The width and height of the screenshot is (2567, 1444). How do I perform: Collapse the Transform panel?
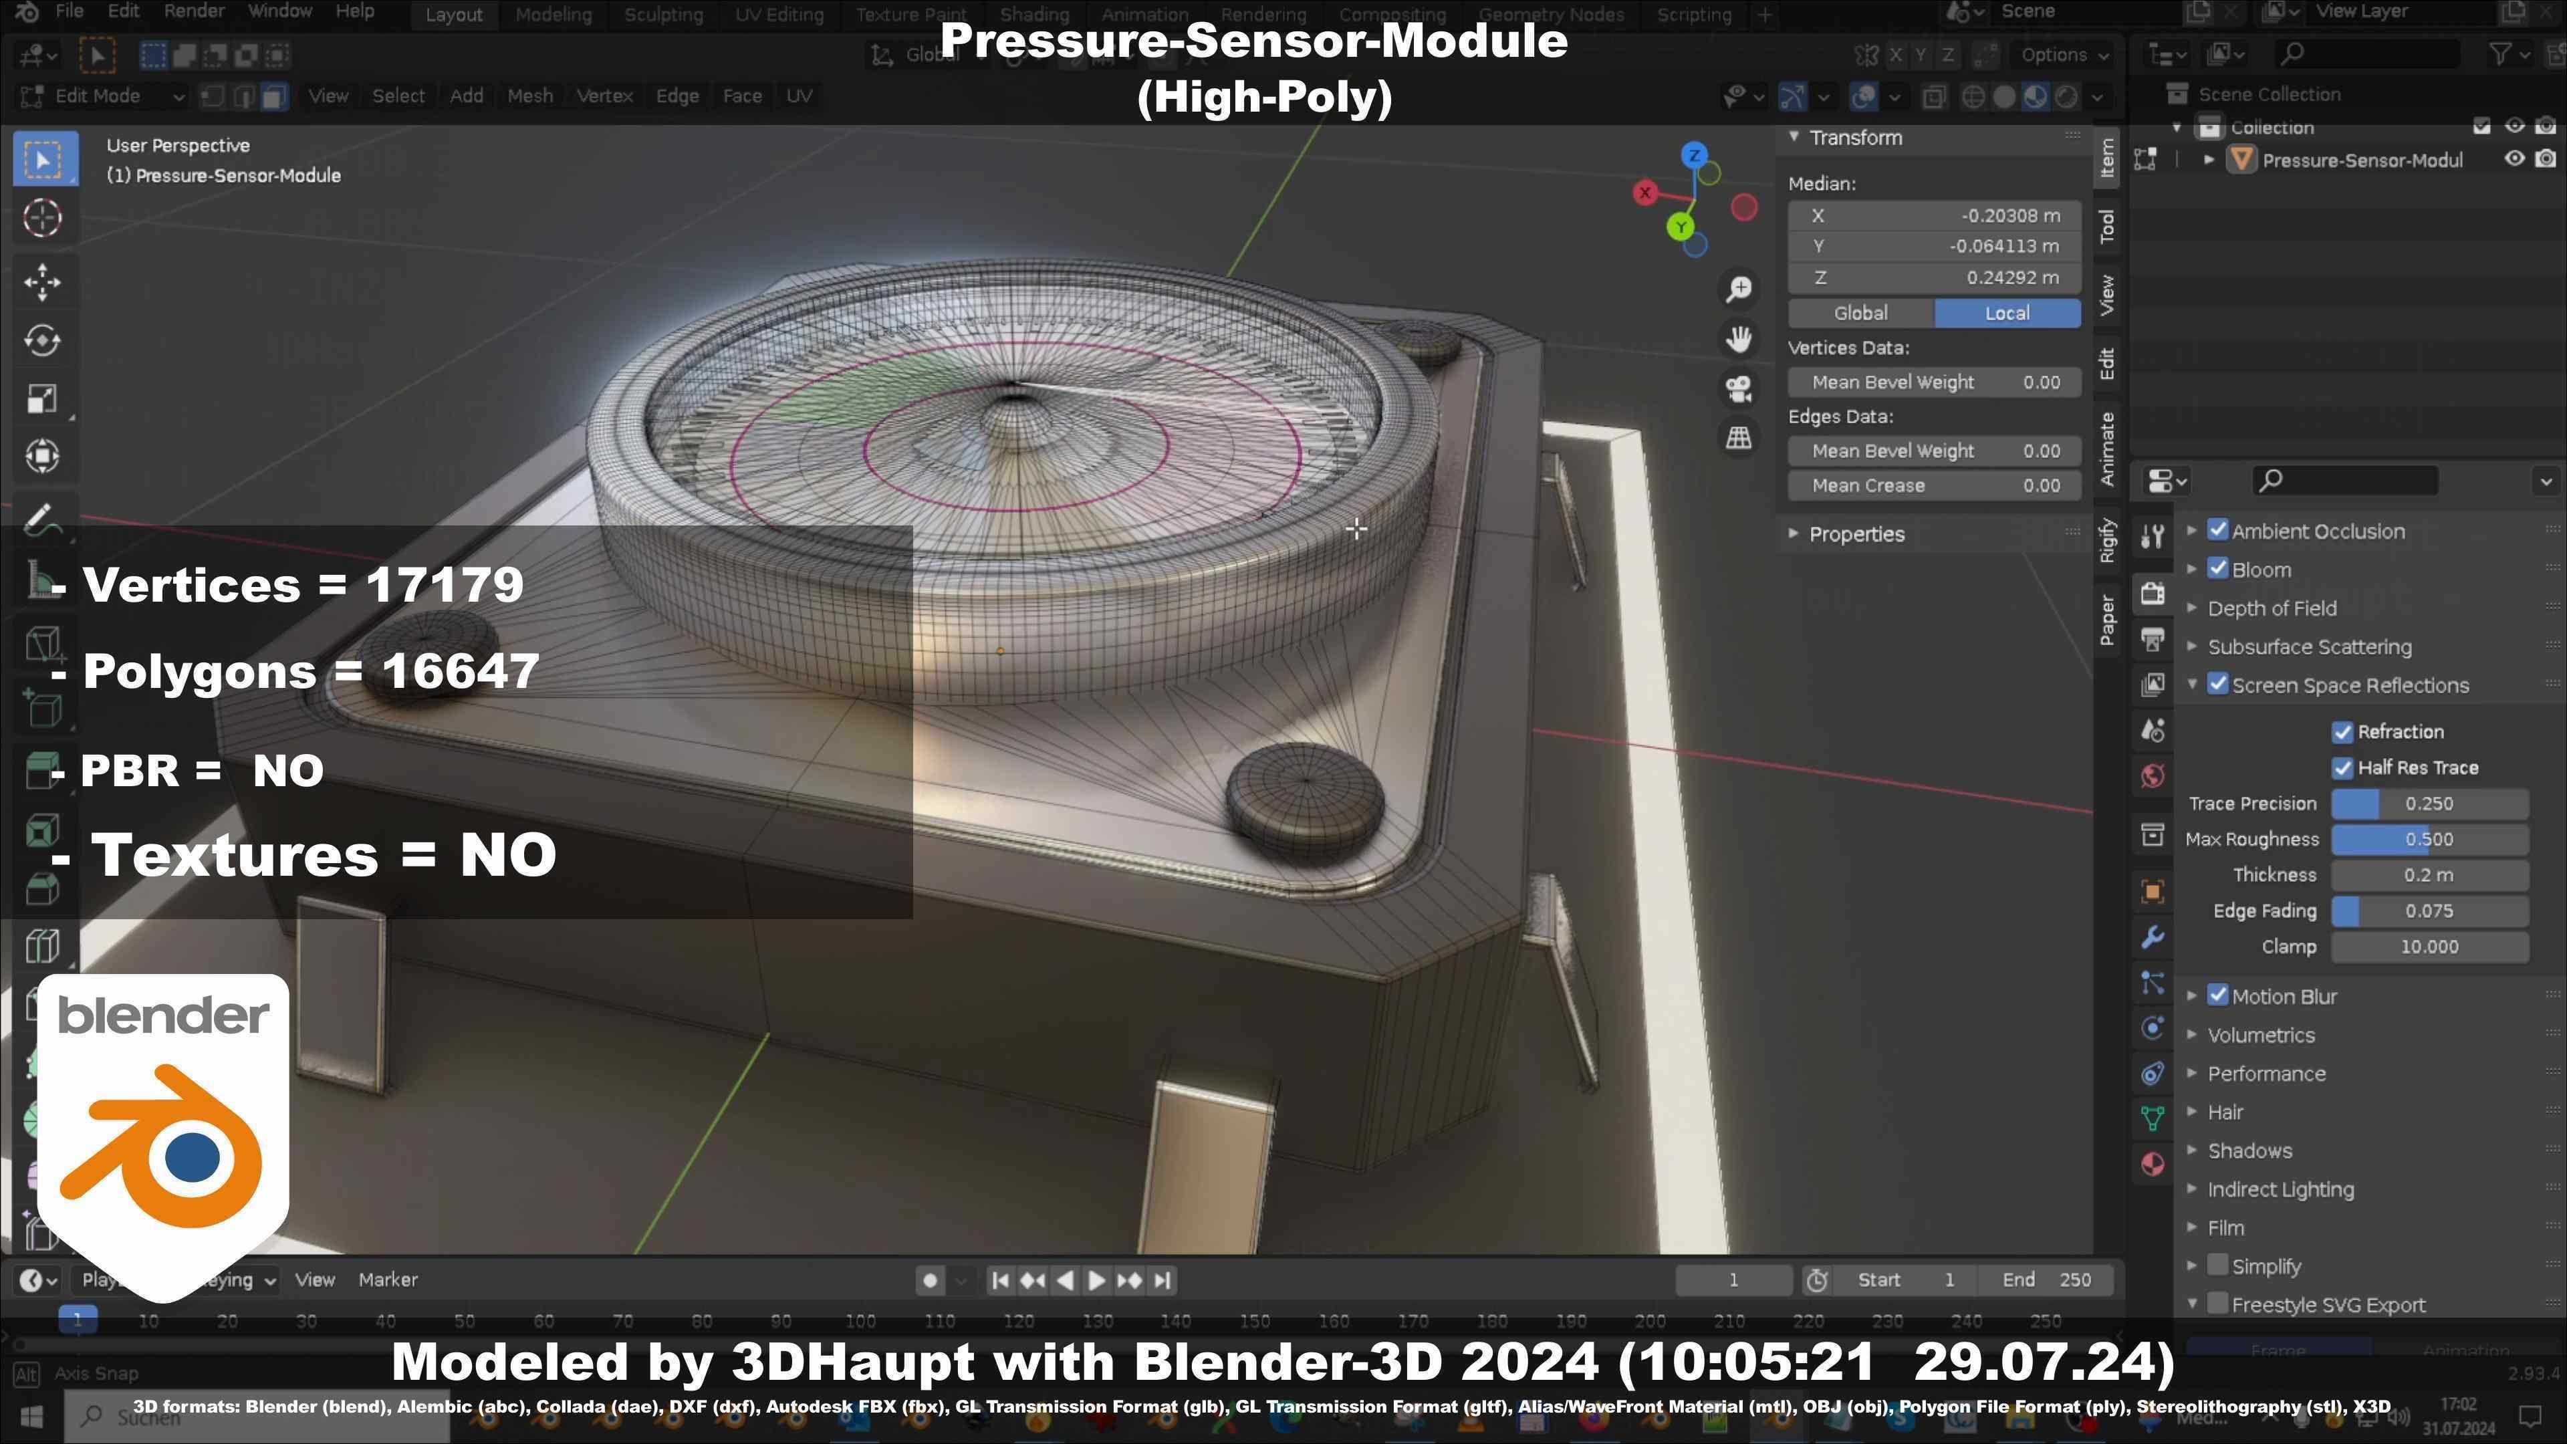1854,138
